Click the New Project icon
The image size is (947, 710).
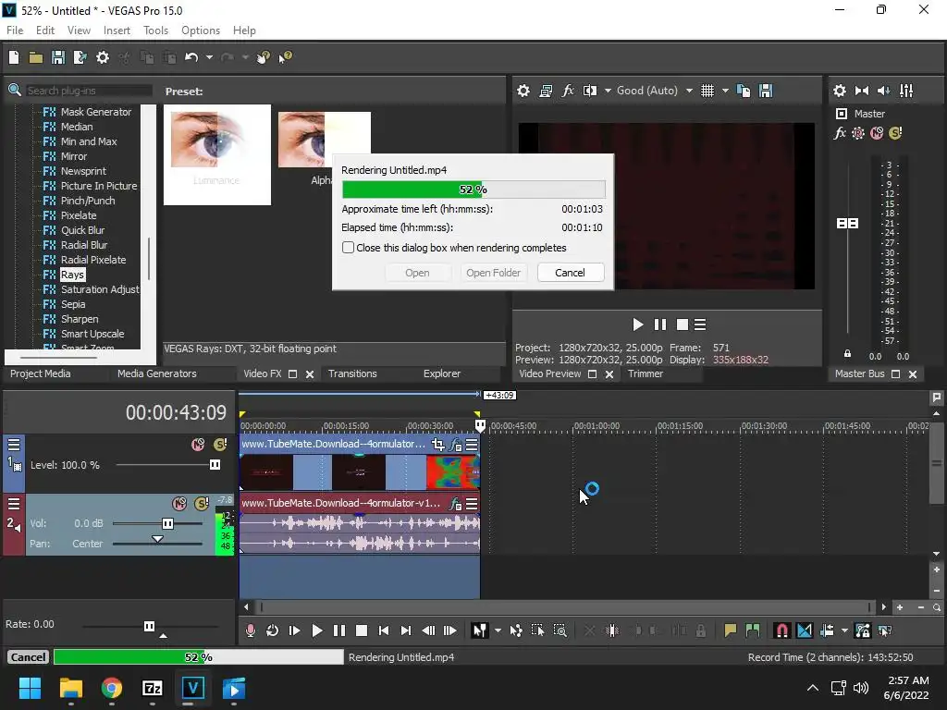tap(14, 57)
